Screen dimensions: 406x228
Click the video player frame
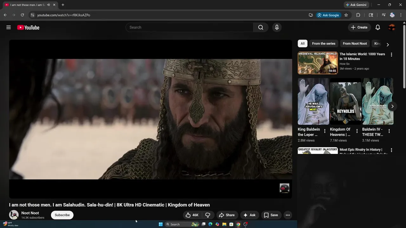pos(150,119)
